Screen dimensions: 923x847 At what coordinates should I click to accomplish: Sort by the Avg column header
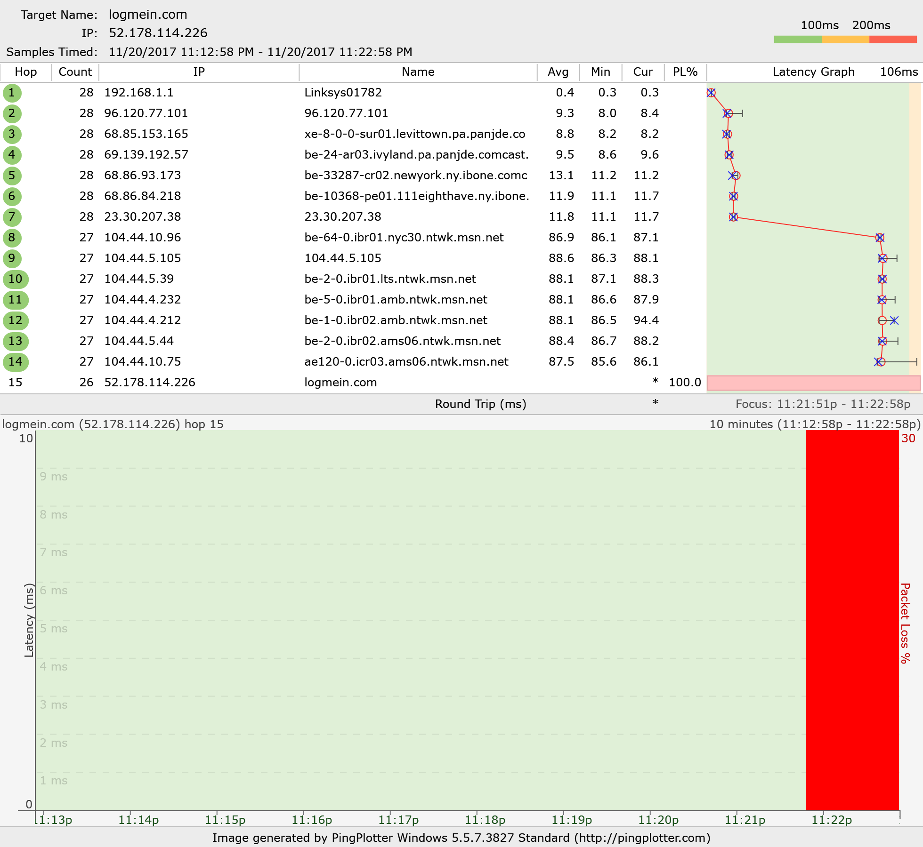tap(558, 72)
